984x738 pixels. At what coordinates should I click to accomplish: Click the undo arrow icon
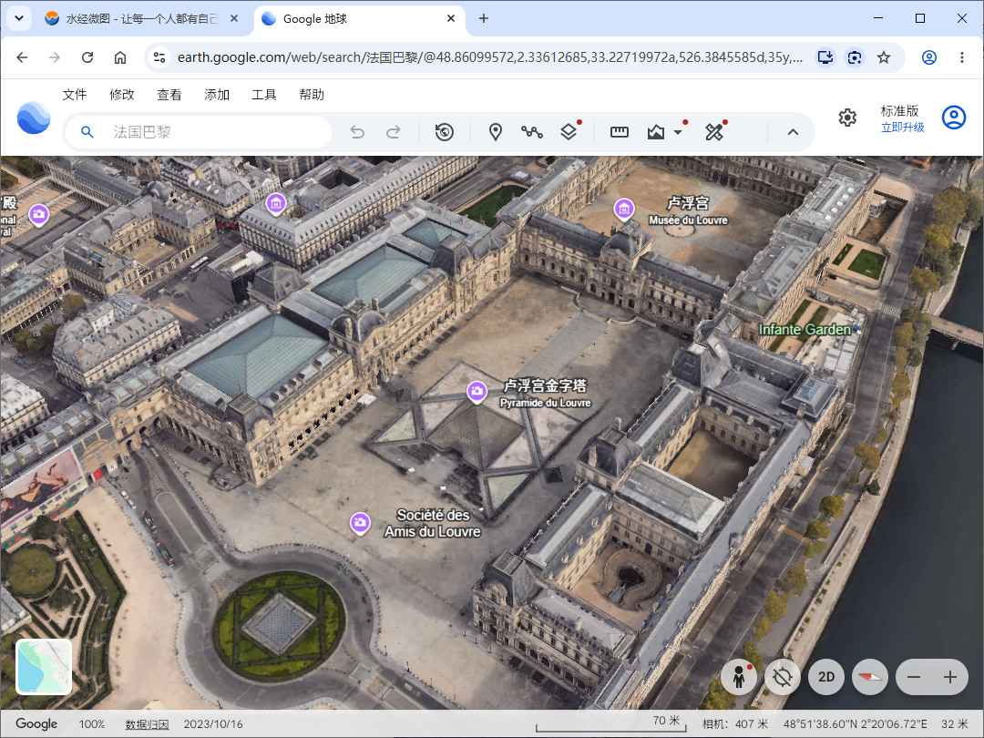(x=357, y=132)
